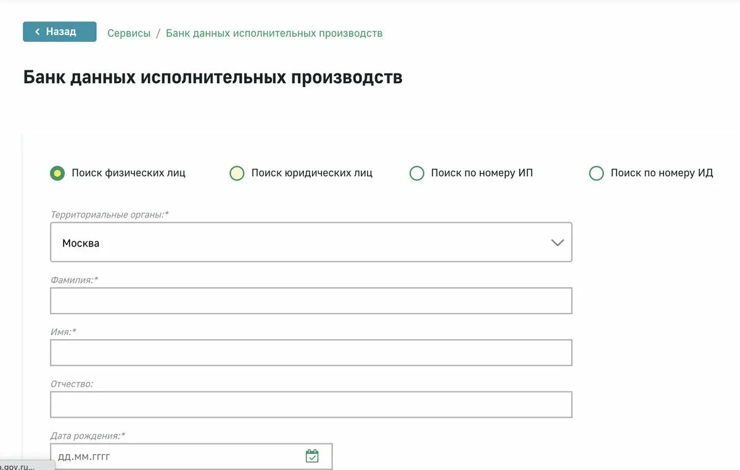The image size is (740, 470).
Task: Click the Территориальные органы field label
Action: 110,214
